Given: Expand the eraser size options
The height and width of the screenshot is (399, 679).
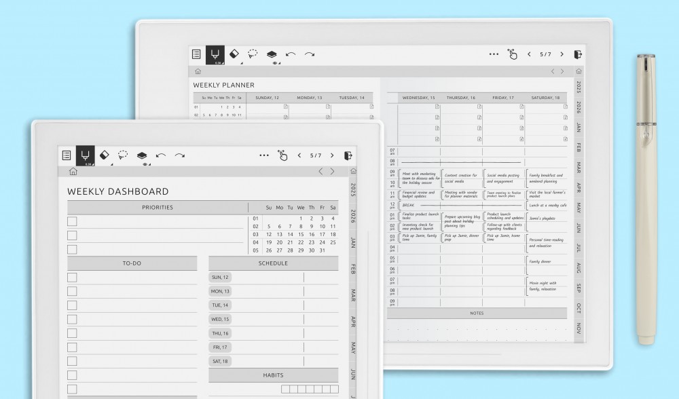Looking at the screenshot, I should 111,165.
